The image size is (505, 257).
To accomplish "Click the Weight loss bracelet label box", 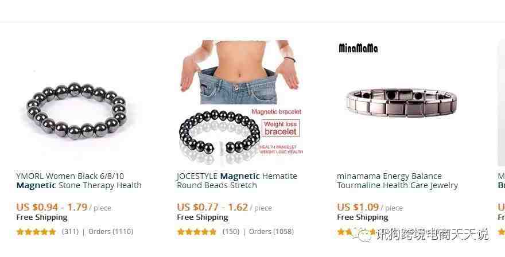I will [x=281, y=128].
